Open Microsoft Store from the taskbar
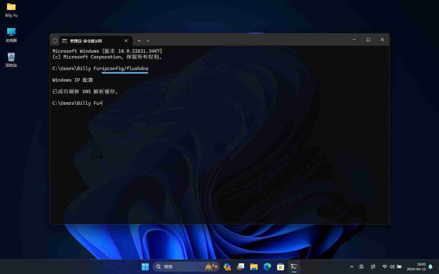The height and width of the screenshot is (274, 439). [x=280, y=267]
